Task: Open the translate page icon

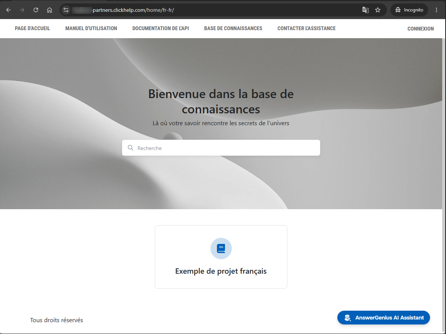Action: tap(366, 10)
